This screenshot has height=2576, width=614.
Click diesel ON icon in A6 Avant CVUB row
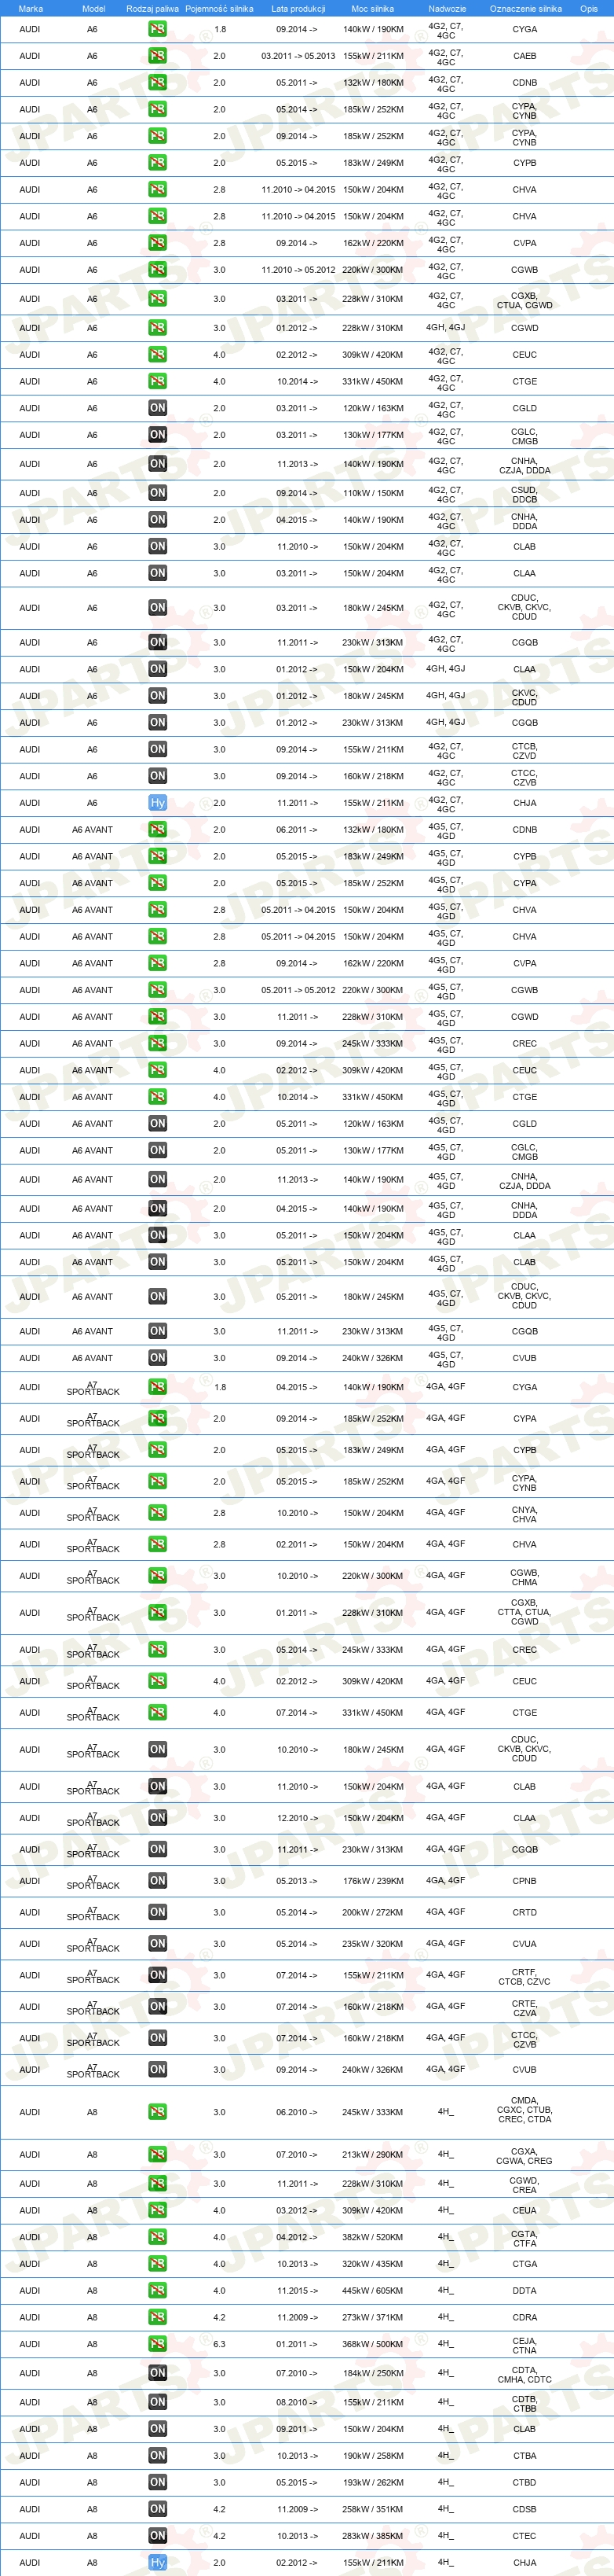point(158,1358)
